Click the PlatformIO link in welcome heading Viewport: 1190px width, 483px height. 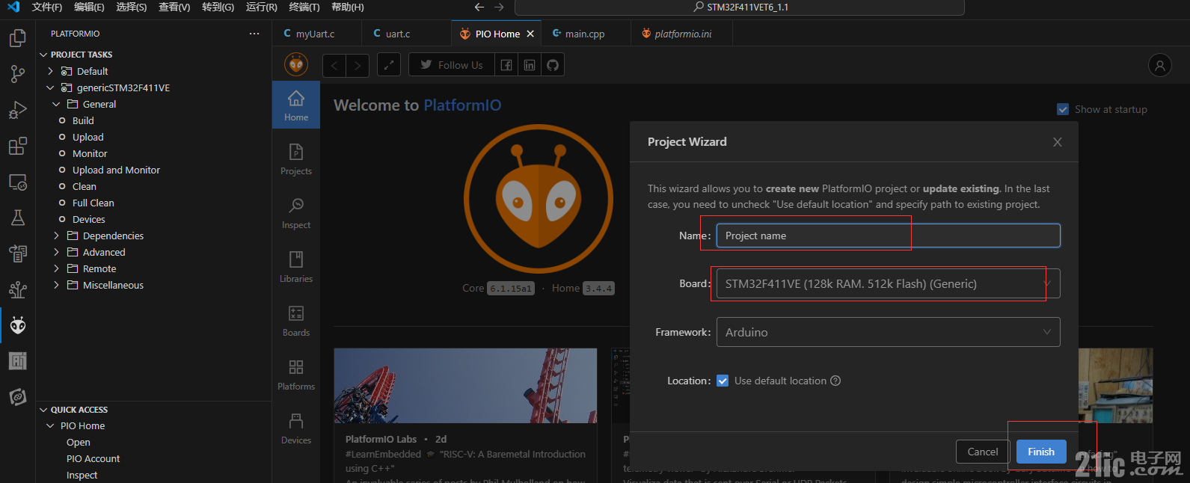(463, 105)
